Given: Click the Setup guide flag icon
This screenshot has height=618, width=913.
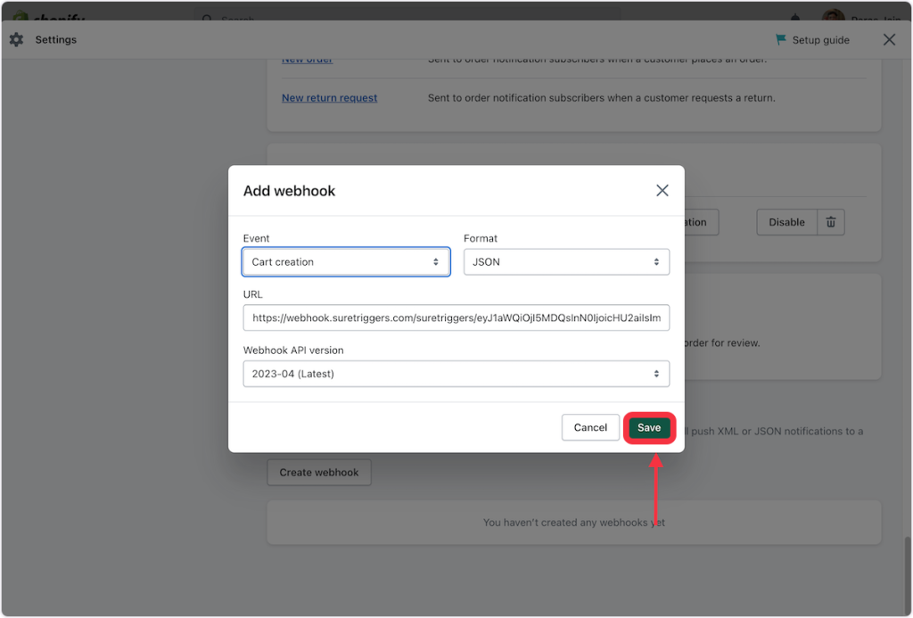Looking at the screenshot, I should pyautogui.click(x=781, y=40).
